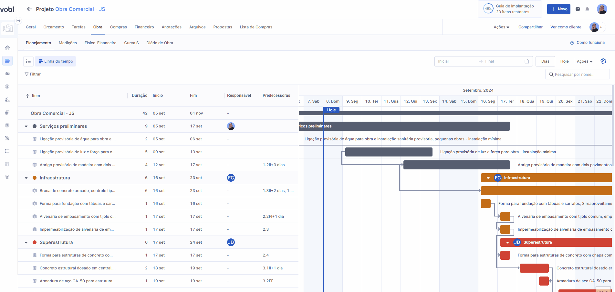
Task: Expand the sidebar with arrow toggle
Action: [19, 21]
